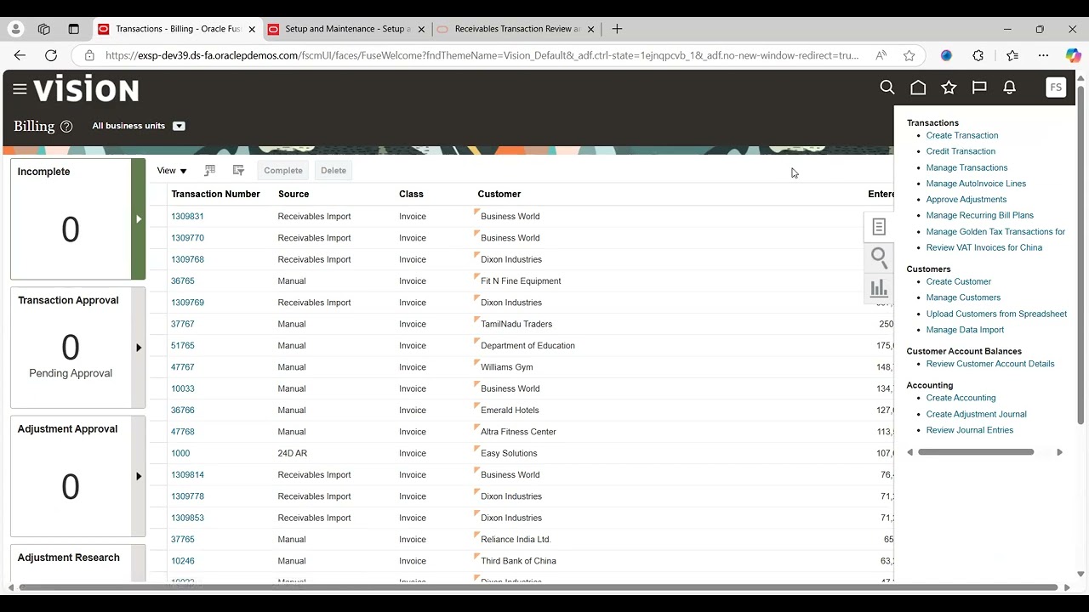Open the Copilot sidebar icon
The width and height of the screenshot is (1089, 612).
coord(1074,55)
